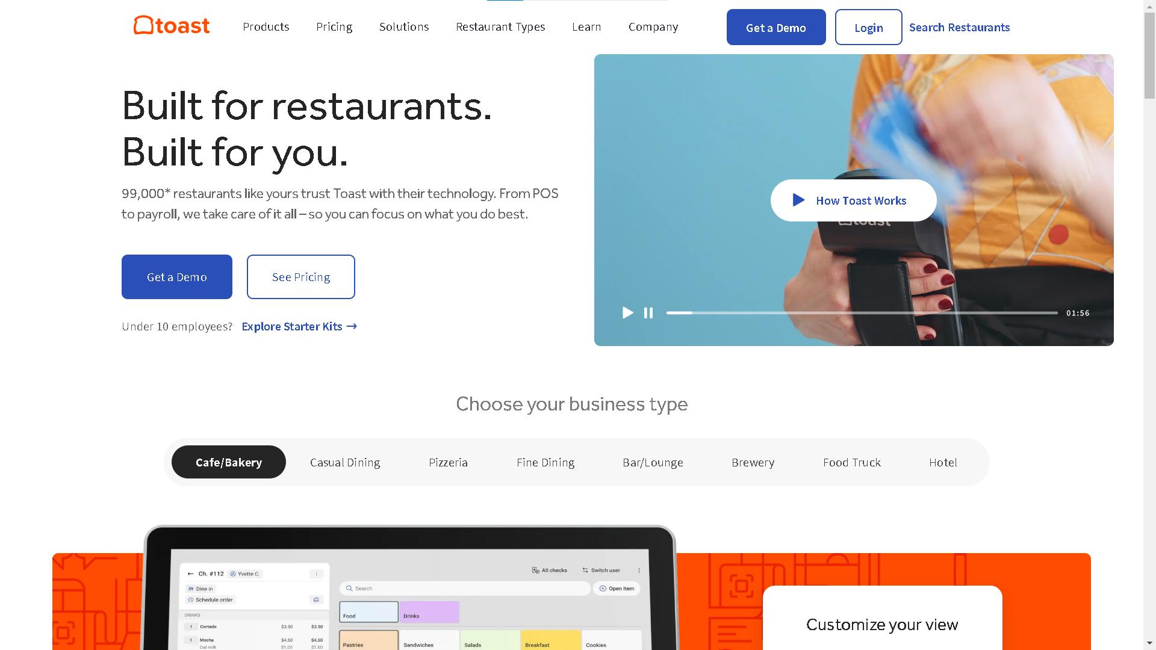Image resolution: width=1156 pixels, height=650 pixels.
Task: Click the pause button icon
Action: pos(648,312)
